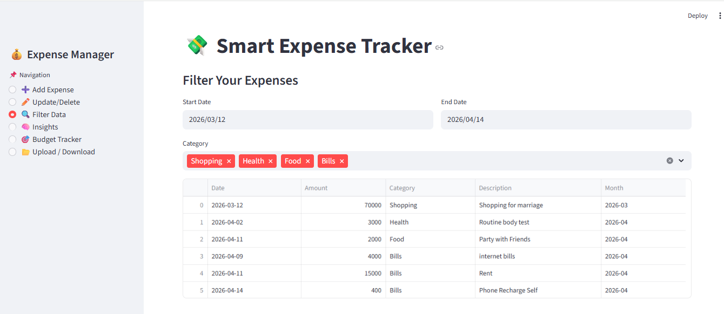724x314 pixels.
Task: Open the Start Date picker
Action: click(307, 120)
